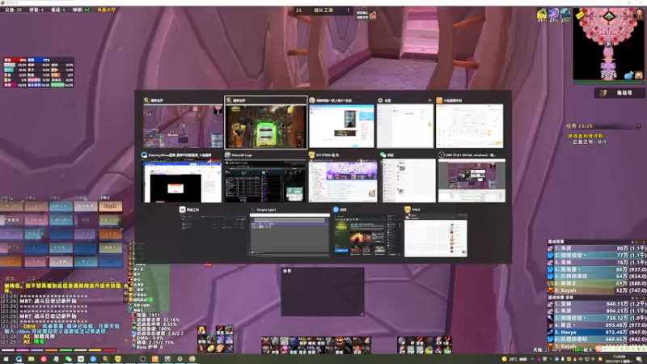Select the 5. Havye damage meter row
This screenshot has width=647, height=364.
[597, 332]
